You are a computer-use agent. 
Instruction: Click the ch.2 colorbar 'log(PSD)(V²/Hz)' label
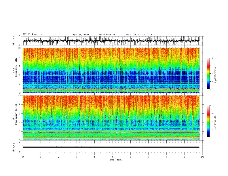tap(216, 123)
